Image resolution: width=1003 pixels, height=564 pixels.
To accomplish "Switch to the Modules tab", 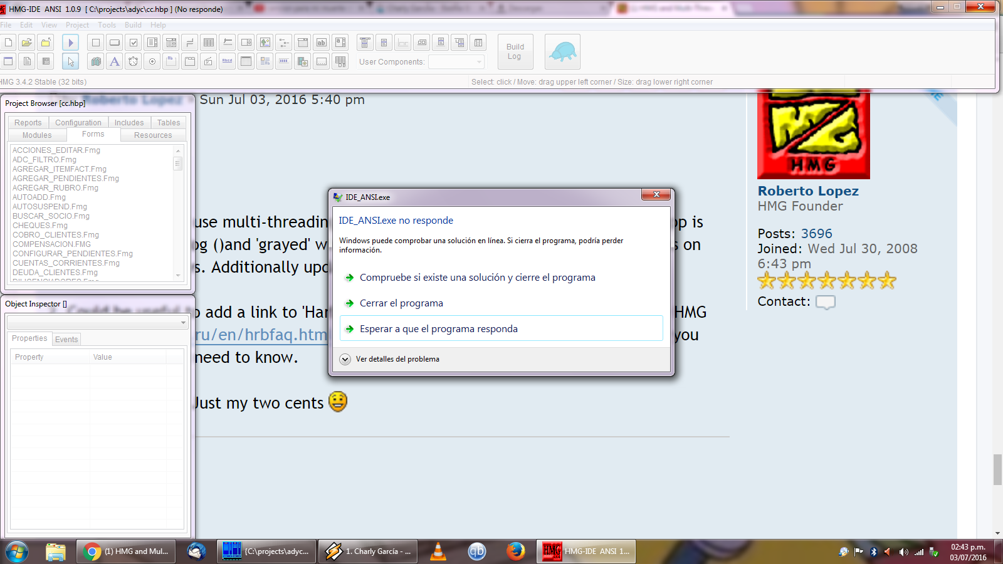I will (x=37, y=135).
